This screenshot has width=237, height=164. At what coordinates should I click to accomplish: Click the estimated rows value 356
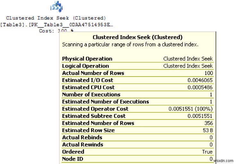pyautogui.click(x=208, y=123)
